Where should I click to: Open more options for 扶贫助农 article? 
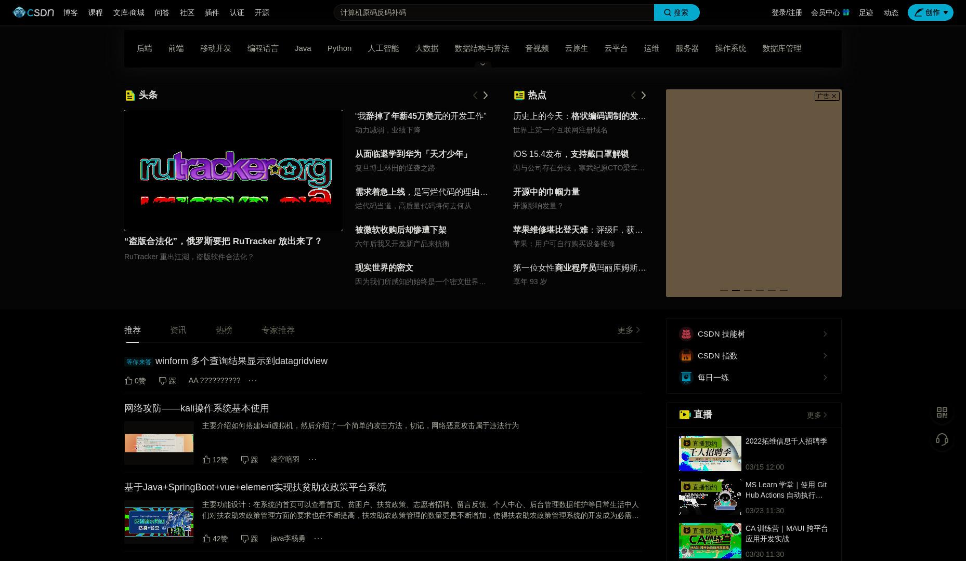318,539
